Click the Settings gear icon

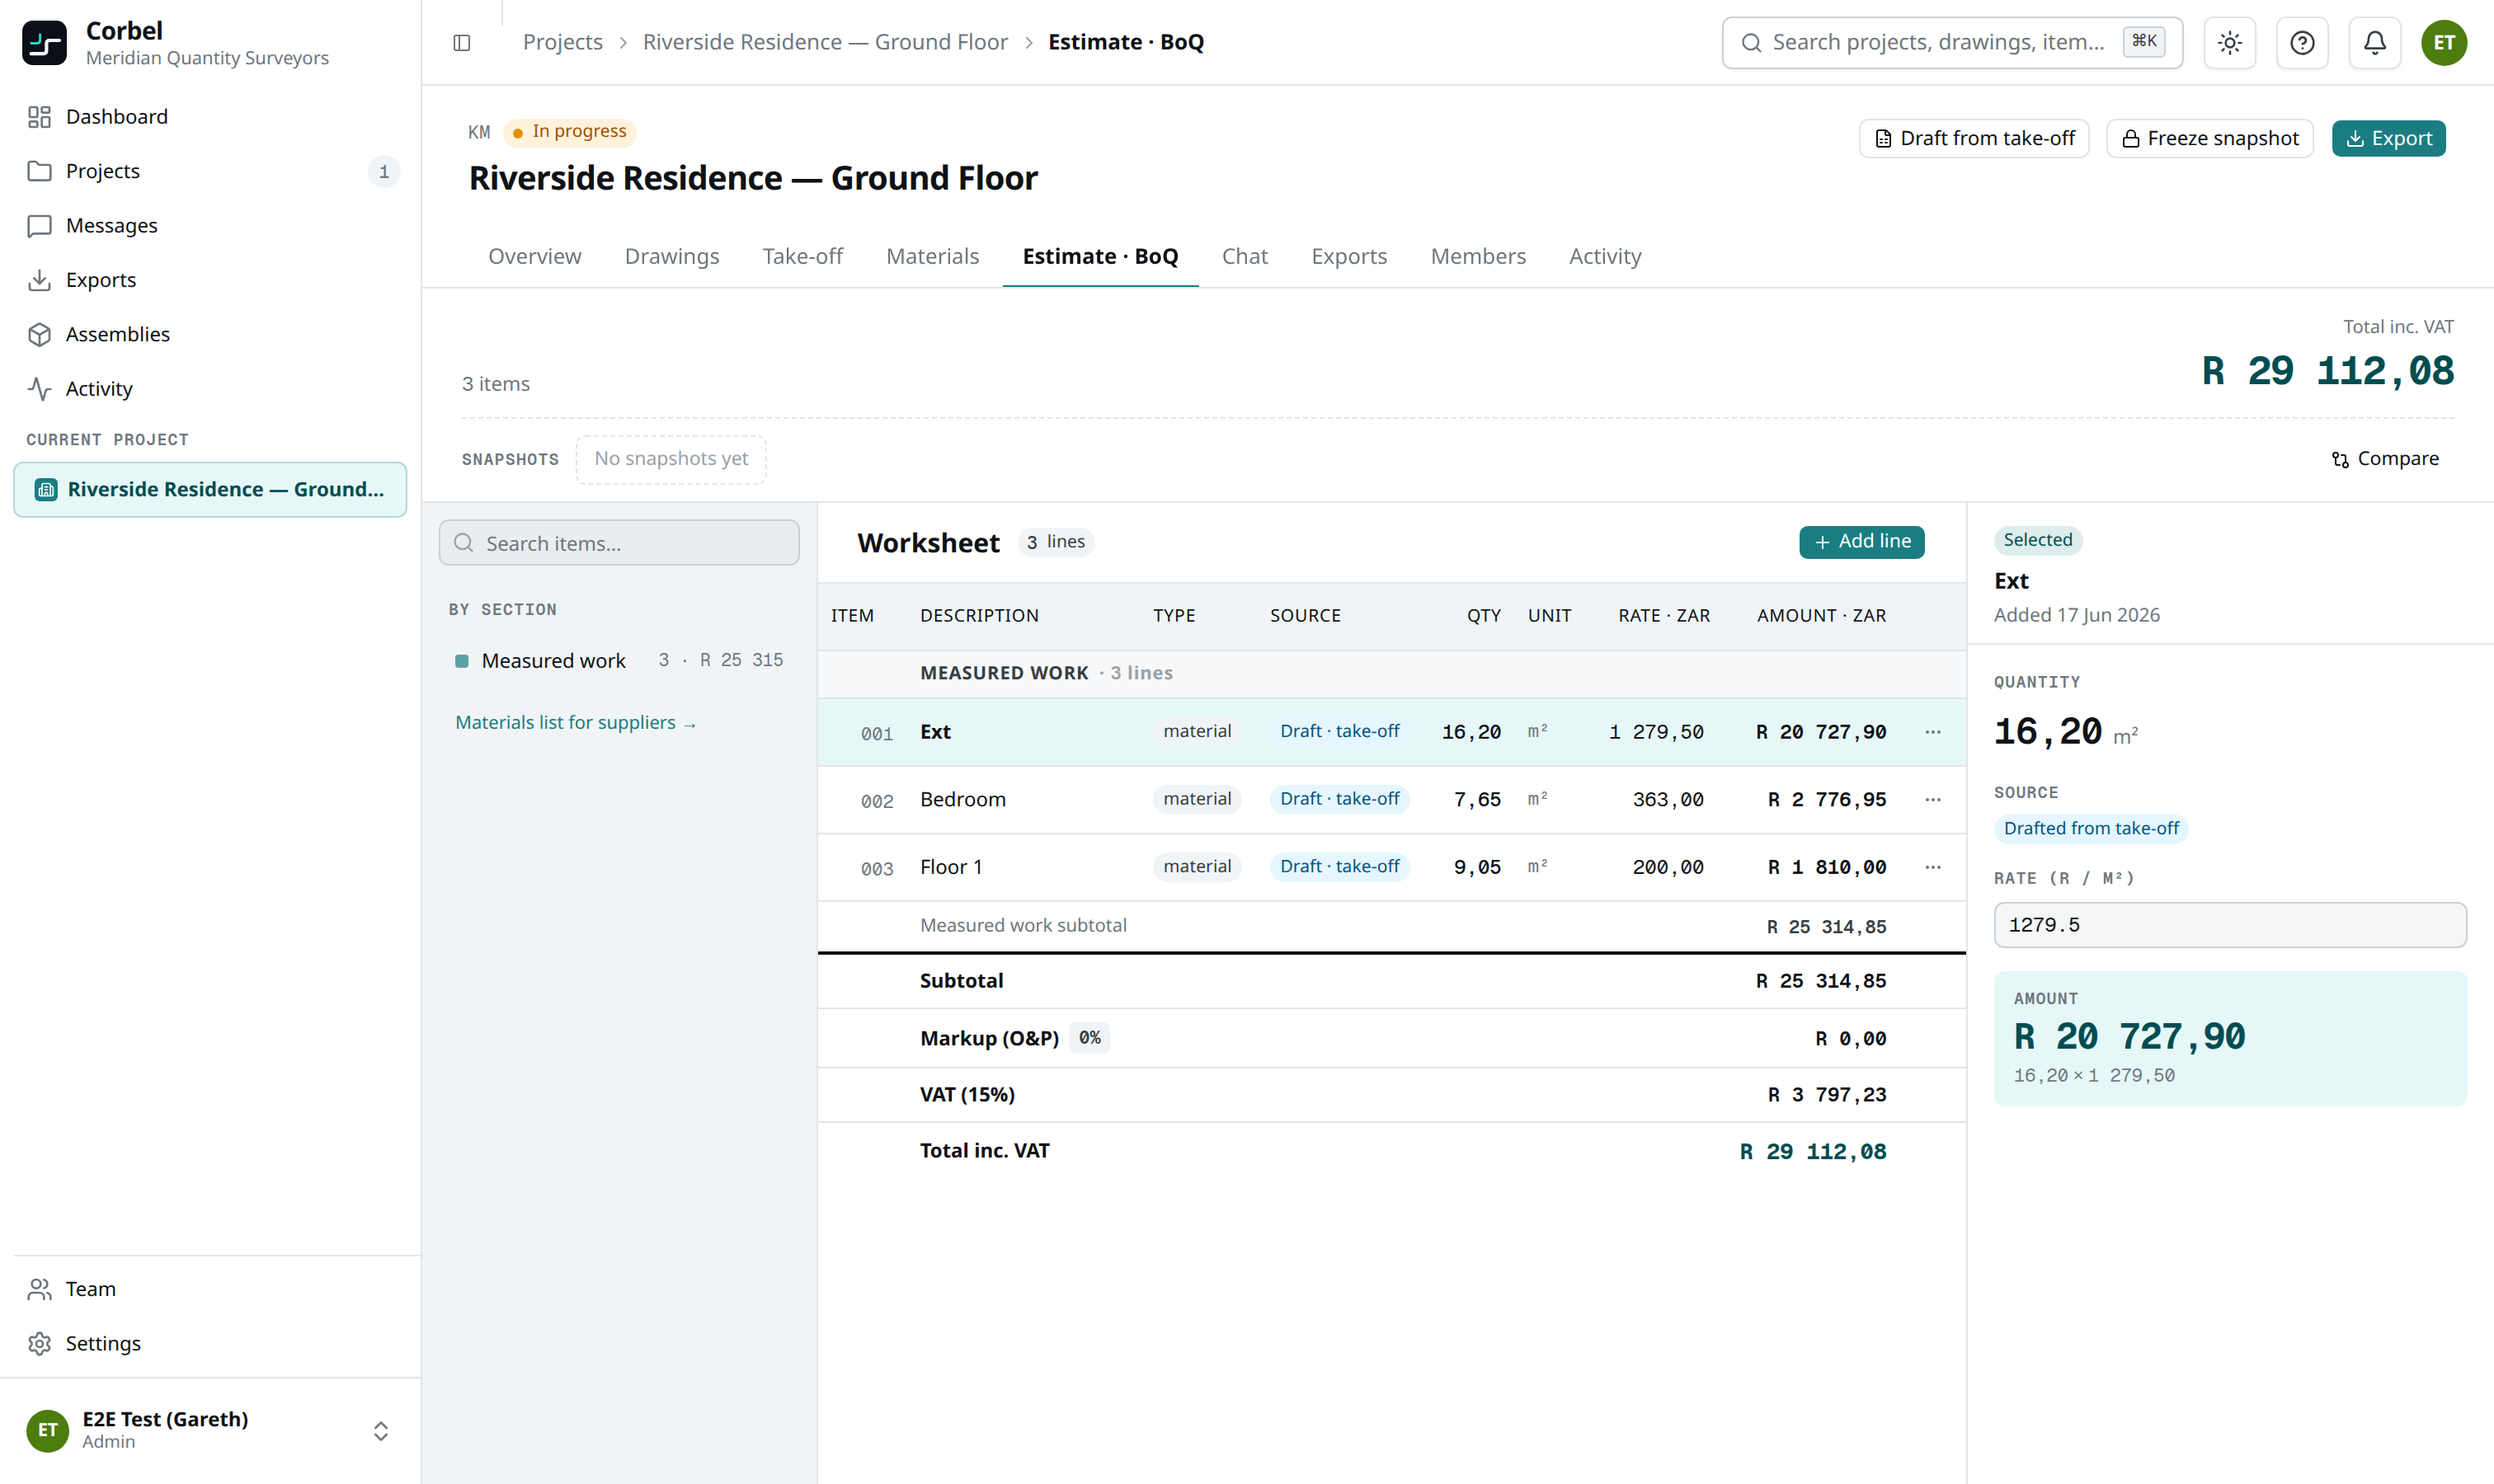click(x=39, y=1343)
